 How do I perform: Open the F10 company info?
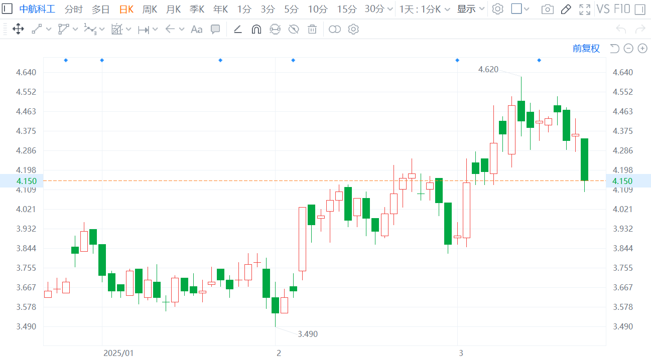tap(622, 9)
